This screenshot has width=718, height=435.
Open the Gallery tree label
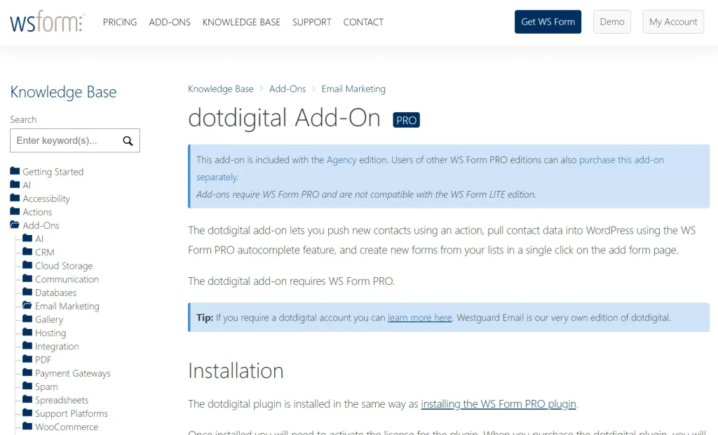click(49, 319)
